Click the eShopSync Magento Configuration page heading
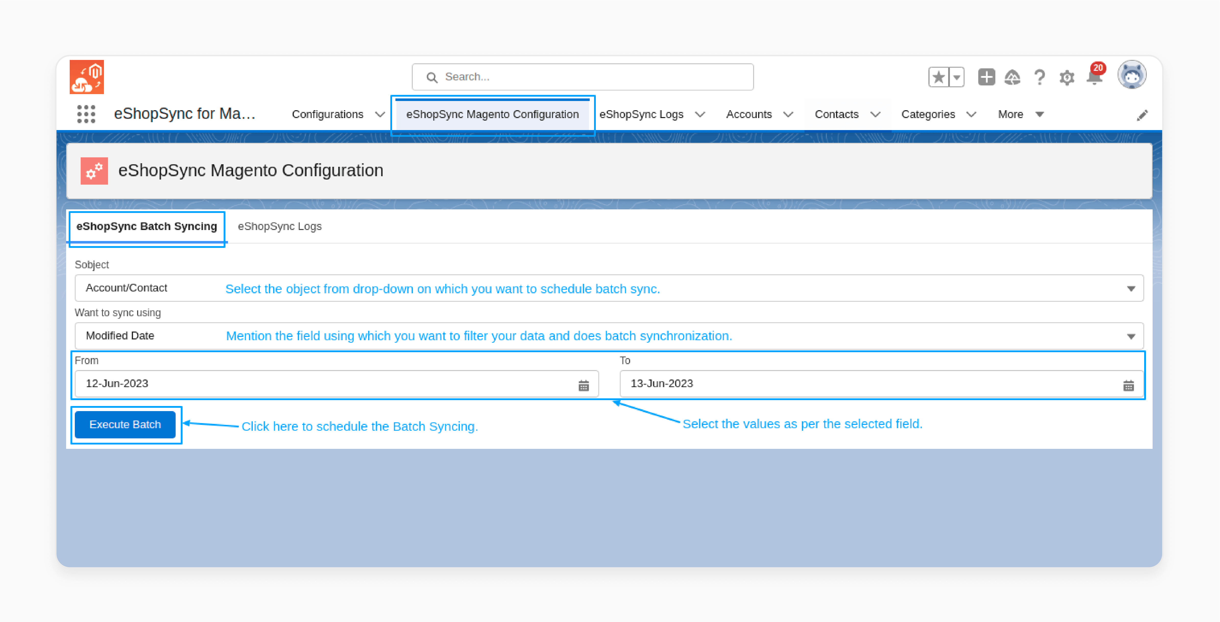The height and width of the screenshot is (622, 1220). 250,171
